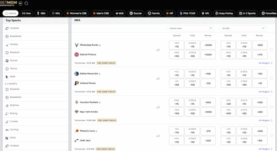Switch to the Live tab
Image resolution: width=277 pixels, height=151 pixels.
26,13
